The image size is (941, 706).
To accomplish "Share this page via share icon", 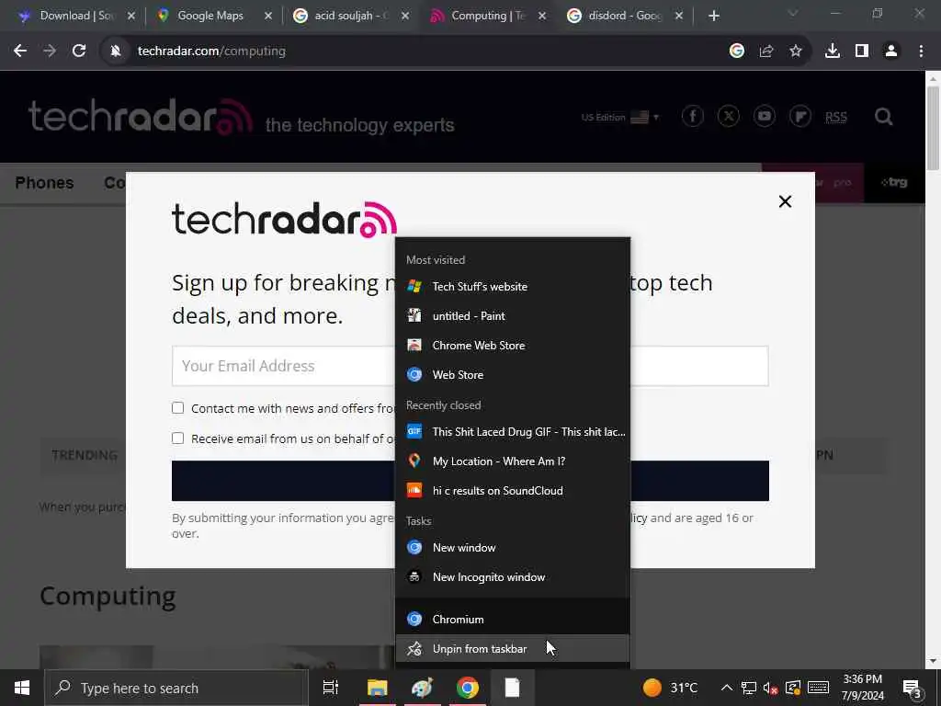I will pos(766,51).
